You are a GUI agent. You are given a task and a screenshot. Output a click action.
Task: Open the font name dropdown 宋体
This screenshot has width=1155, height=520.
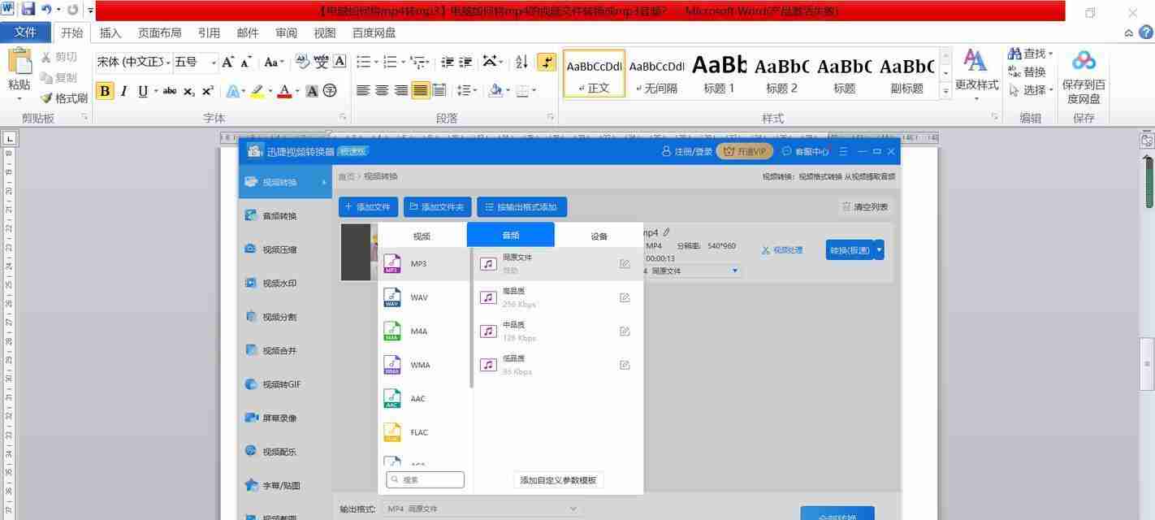[168, 63]
